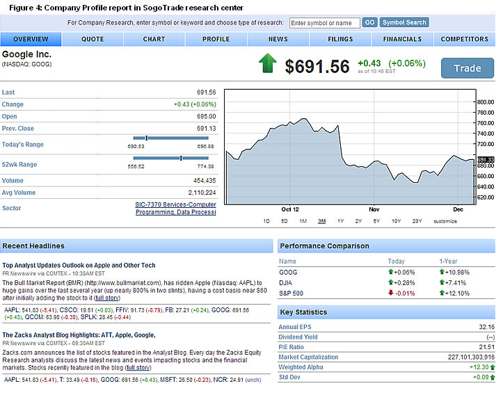
Task: Click the red down arrow beside S&P 500 -0.01%
Action: (391, 293)
